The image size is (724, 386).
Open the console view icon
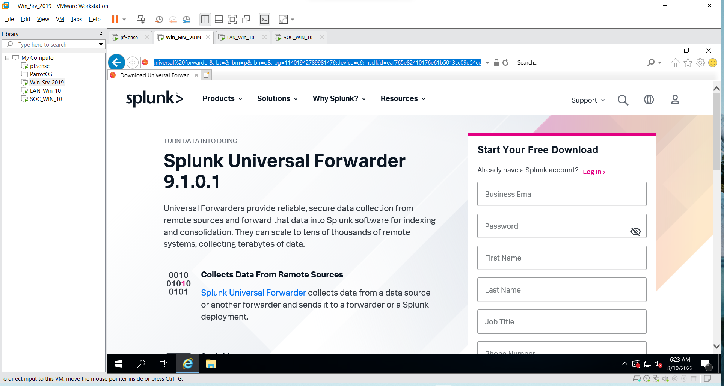[x=264, y=19]
